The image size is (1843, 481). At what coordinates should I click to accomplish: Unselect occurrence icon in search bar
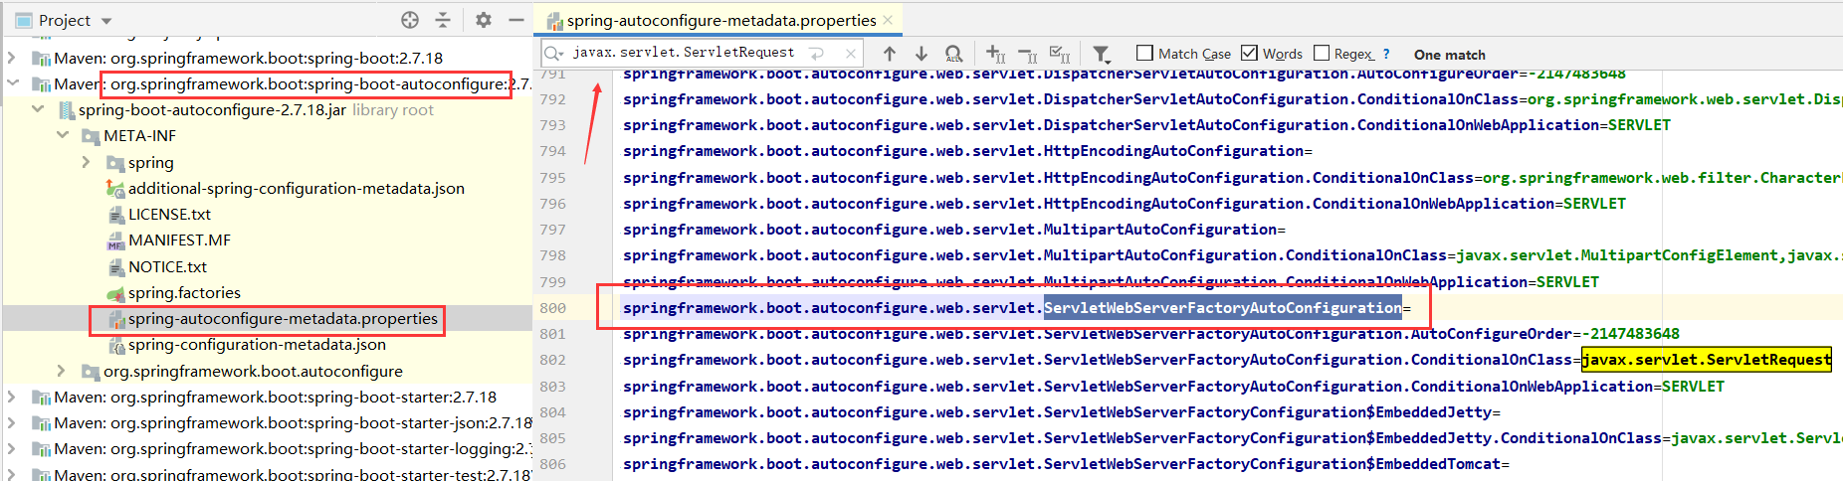pos(1028,54)
